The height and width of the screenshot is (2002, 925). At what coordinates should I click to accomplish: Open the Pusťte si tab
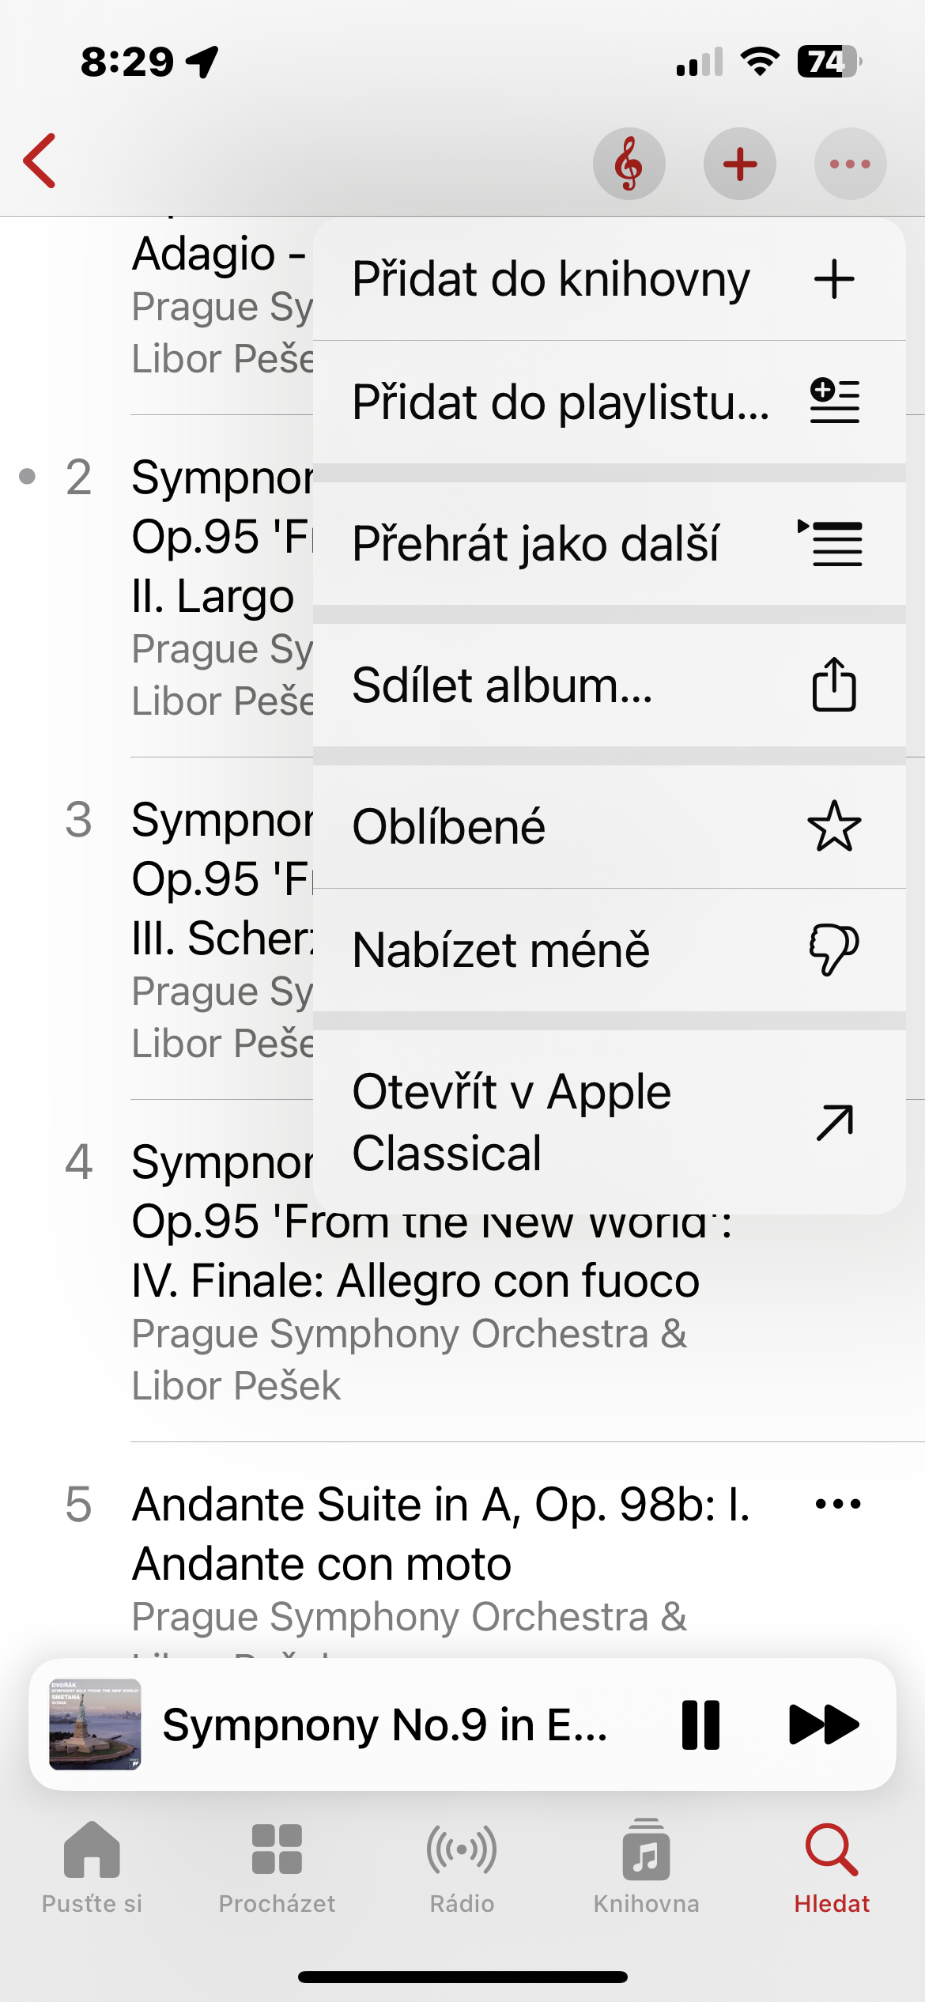coord(92,1866)
